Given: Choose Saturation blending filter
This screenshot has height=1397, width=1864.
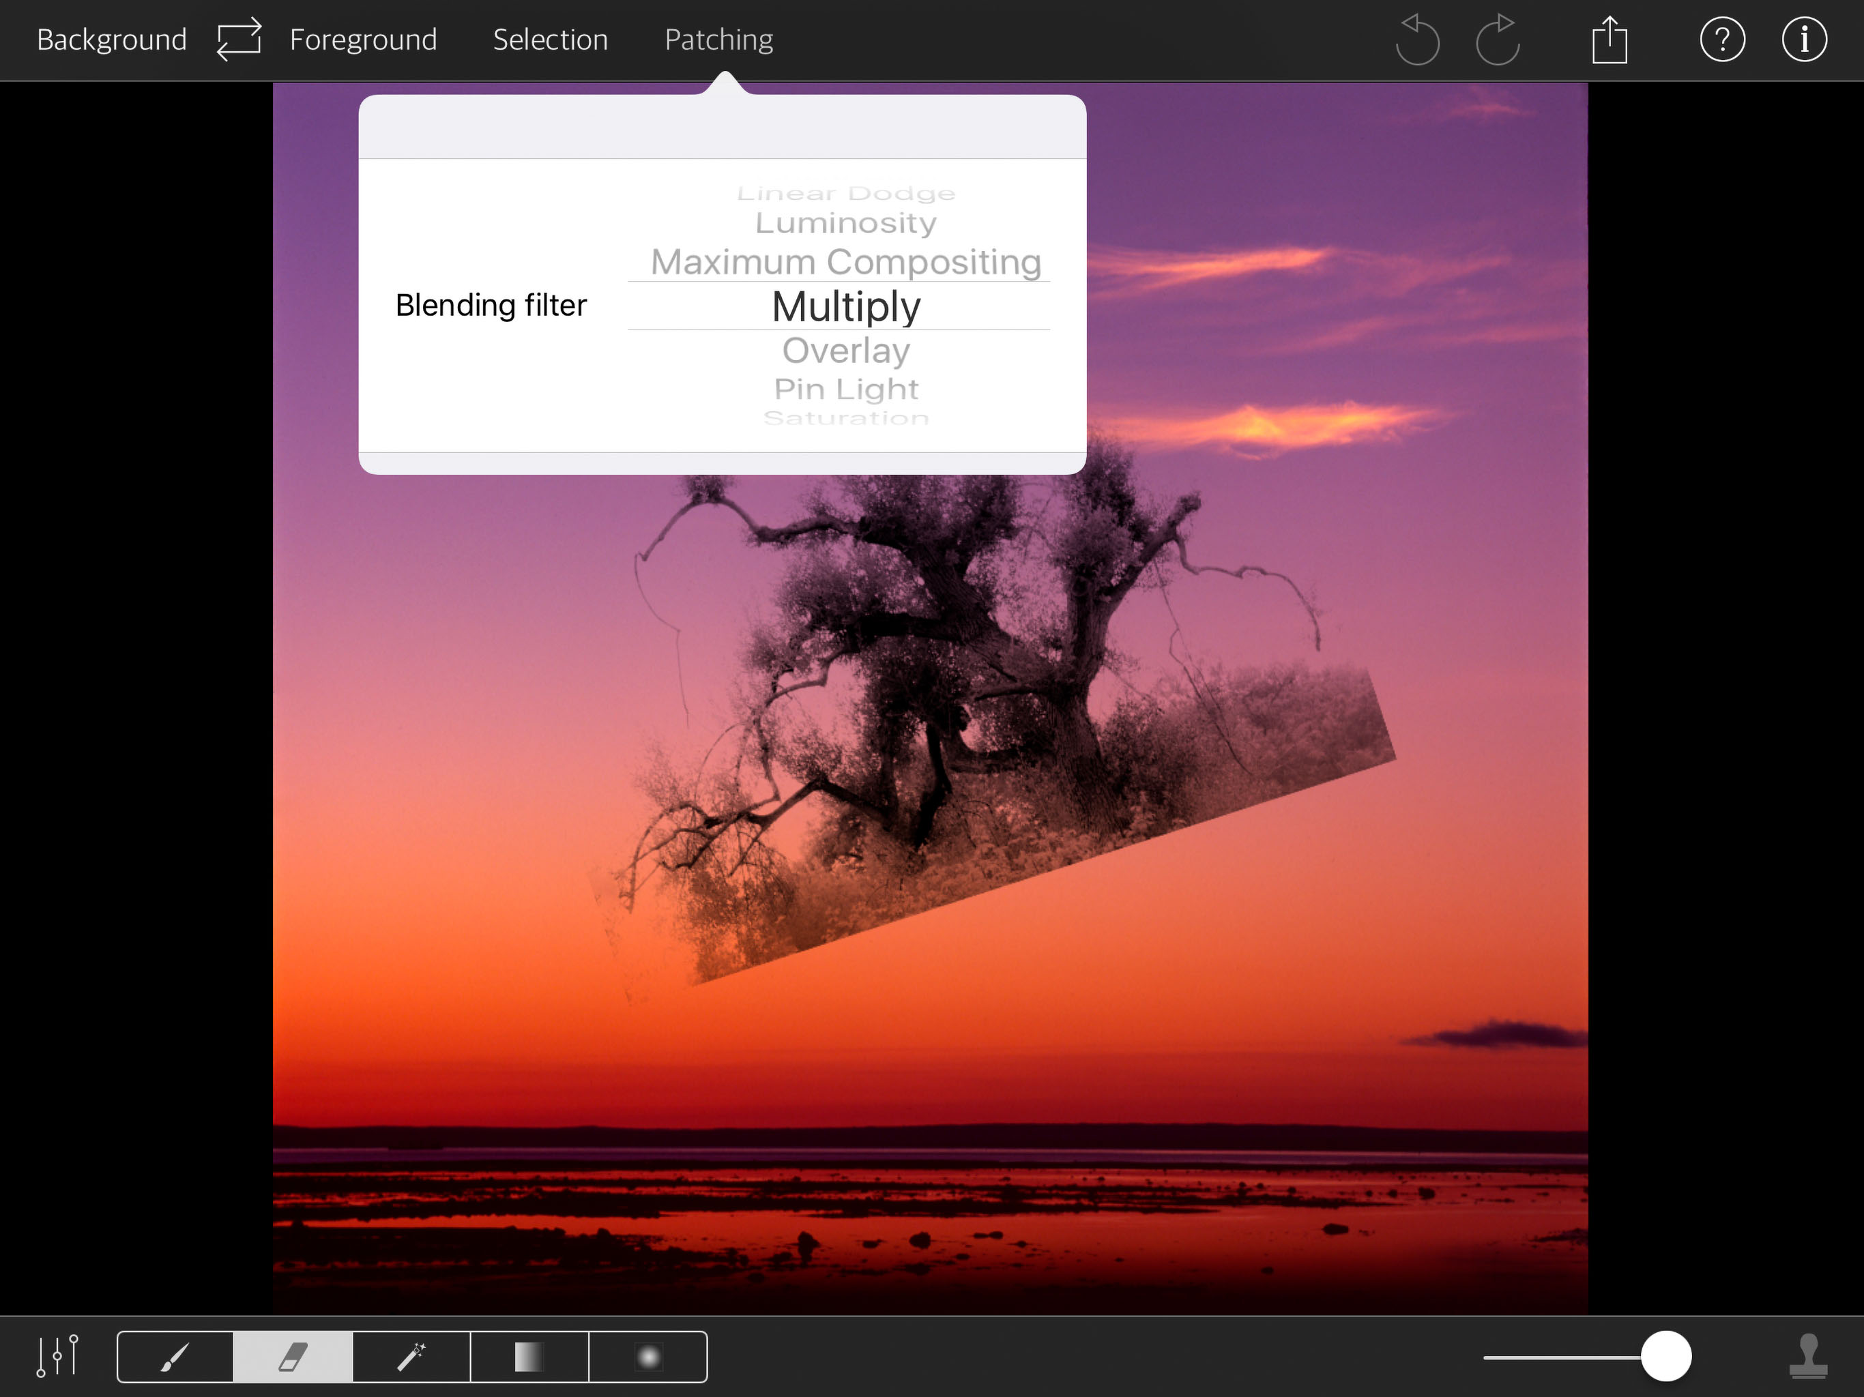Looking at the screenshot, I should coord(846,418).
